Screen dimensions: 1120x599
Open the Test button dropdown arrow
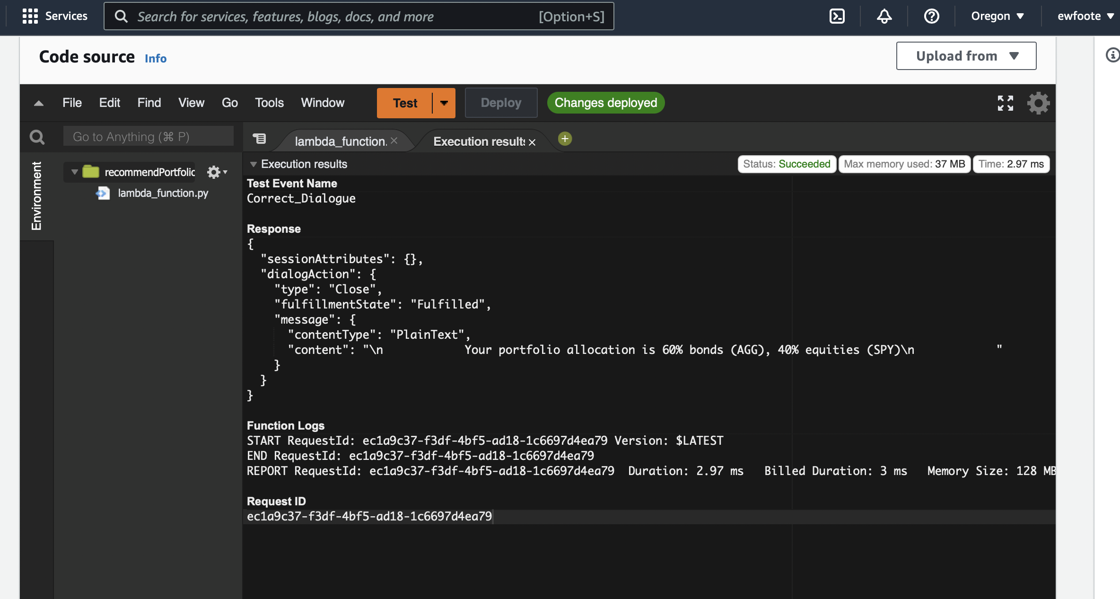point(444,103)
